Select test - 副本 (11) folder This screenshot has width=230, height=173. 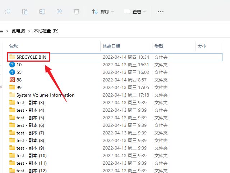point(32,163)
